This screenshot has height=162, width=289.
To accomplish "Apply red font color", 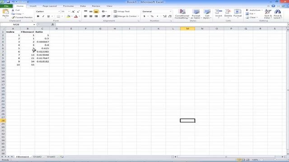I will pyautogui.click(x=76, y=16).
